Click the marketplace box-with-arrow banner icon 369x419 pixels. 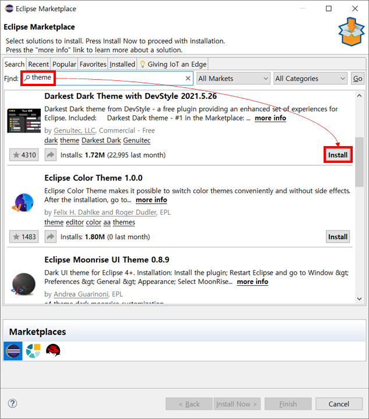(x=352, y=32)
